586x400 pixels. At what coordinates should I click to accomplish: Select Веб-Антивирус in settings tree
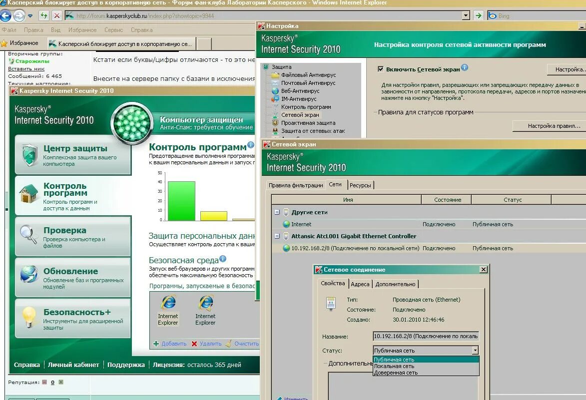click(300, 91)
